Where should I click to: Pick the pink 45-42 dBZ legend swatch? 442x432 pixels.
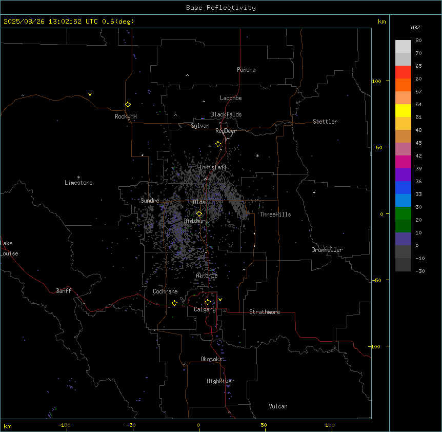(403, 149)
